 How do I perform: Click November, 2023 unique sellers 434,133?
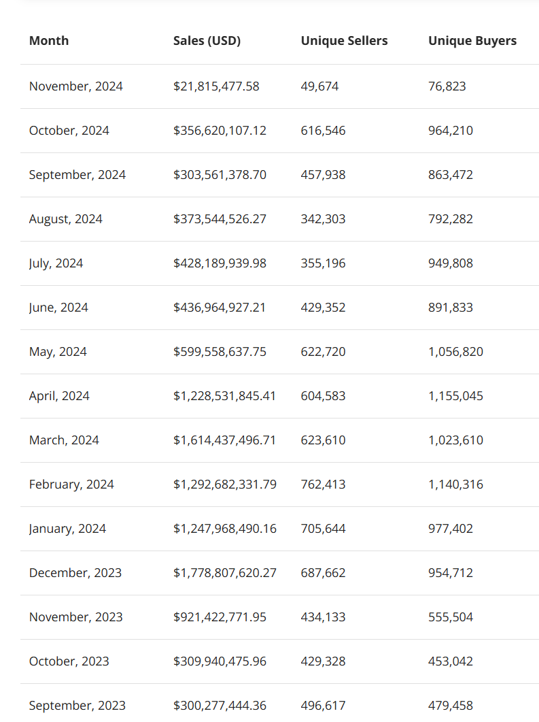[x=323, y=617]
